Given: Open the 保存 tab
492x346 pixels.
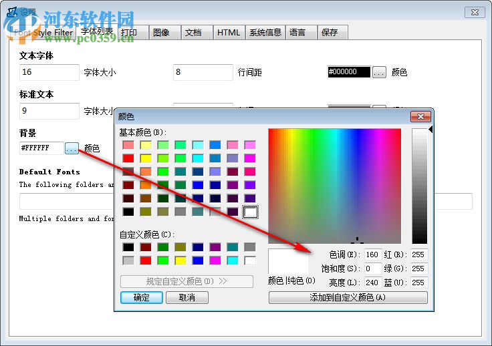Looking at the screenshot, I should 333,32.
